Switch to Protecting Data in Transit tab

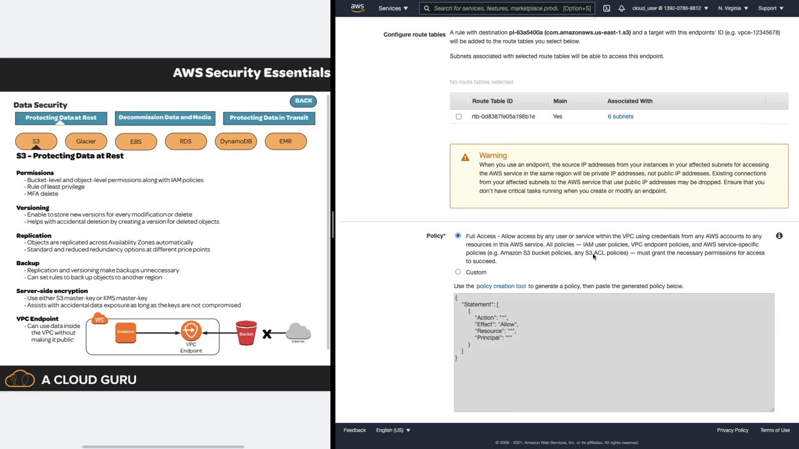click(269, 118)
